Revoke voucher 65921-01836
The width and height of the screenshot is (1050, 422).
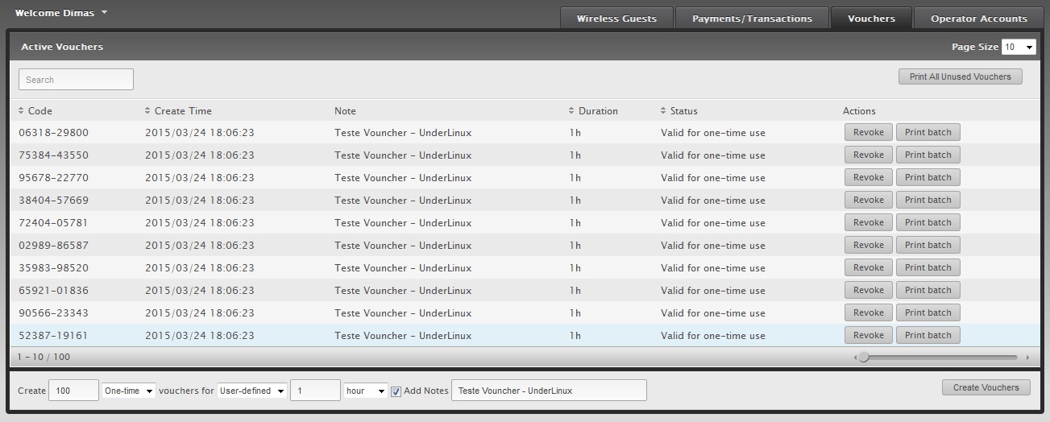(869, 290)
